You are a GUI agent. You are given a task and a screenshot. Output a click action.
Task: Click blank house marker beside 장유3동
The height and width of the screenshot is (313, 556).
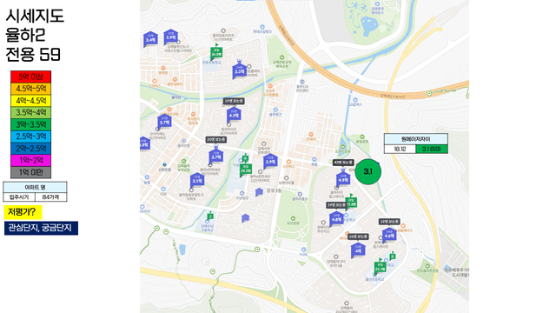pos(259,192)
